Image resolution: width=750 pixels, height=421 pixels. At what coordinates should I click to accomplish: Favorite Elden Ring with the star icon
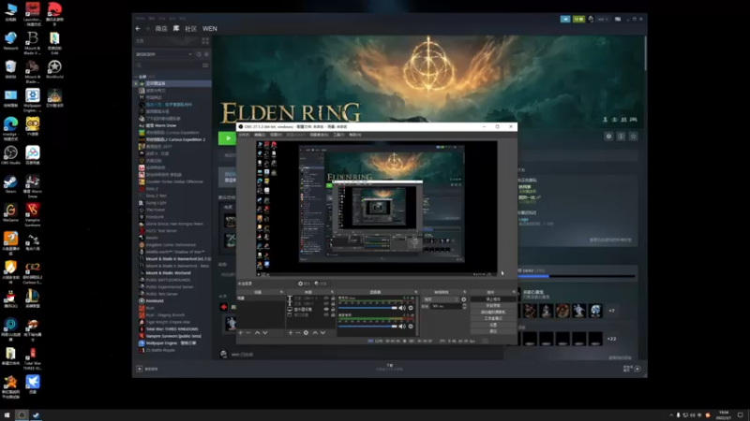tap(634, 137)
